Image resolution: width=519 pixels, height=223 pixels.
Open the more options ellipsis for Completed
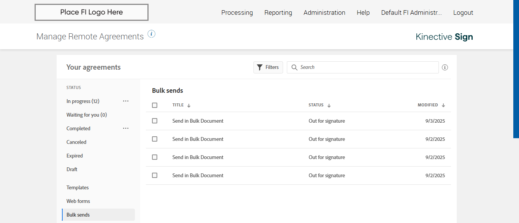click(126, 128)
